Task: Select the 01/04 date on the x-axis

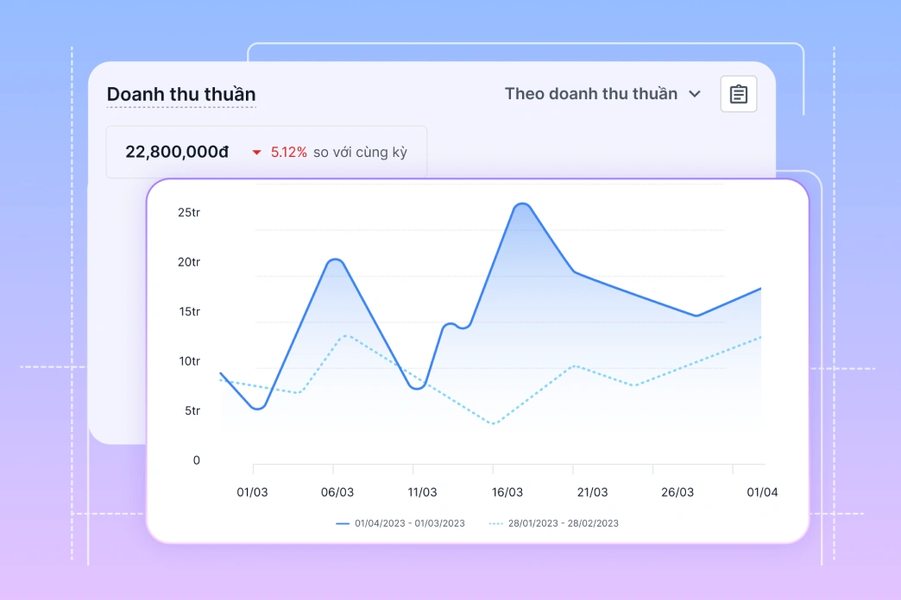Action: click(x=762, y=493)
